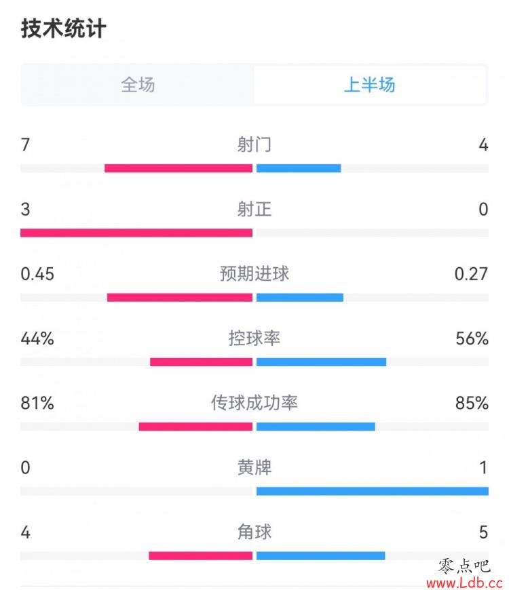Click the 85% pass accuracy value
The height and width of the screenshot is (590, 509).
(472, 403)
